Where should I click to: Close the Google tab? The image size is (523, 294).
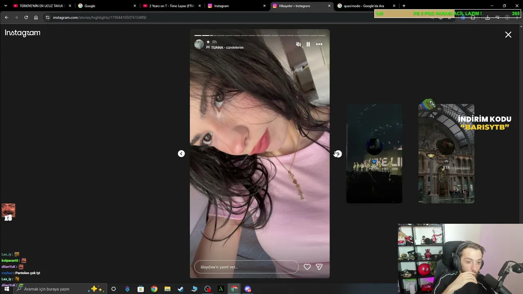click(135, 6)
